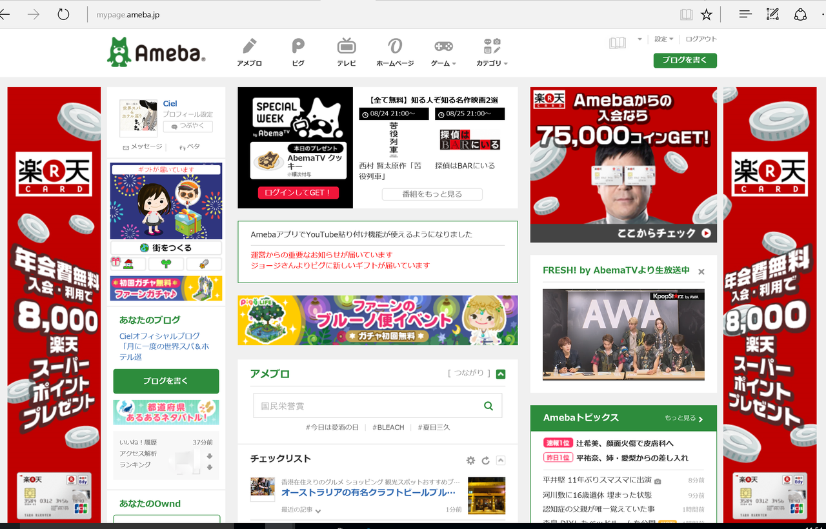826x529 pixels.
Task: Open the 75,000コインGET Rakuten ad
Action: [623, 165]
